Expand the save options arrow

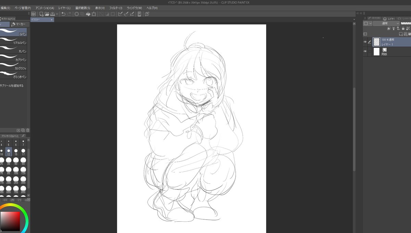[57, 14]
